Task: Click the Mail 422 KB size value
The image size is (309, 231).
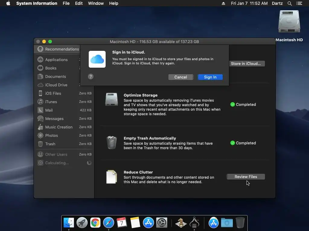Action: point(85,110)
